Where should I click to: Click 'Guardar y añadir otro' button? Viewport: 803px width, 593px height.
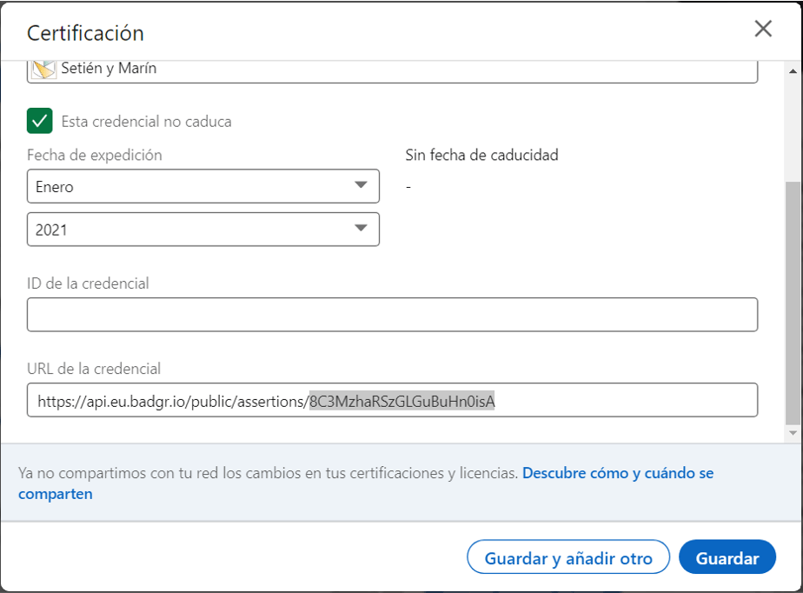(568, 557)
